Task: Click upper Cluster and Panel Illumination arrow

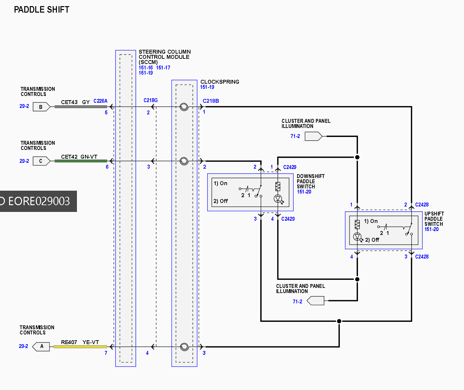Action: [x=314, y=136]
